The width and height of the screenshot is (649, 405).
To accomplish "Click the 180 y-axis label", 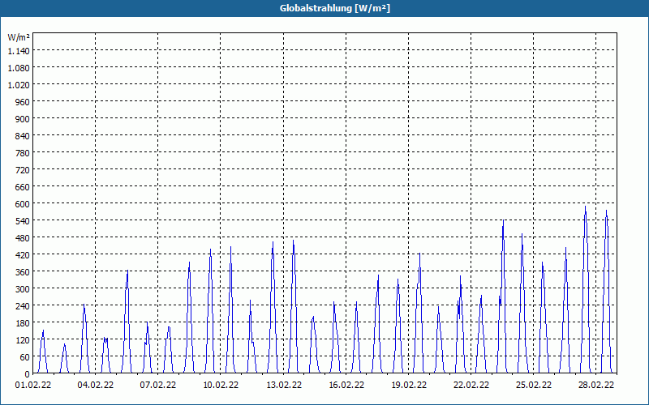I will [23, 322].
